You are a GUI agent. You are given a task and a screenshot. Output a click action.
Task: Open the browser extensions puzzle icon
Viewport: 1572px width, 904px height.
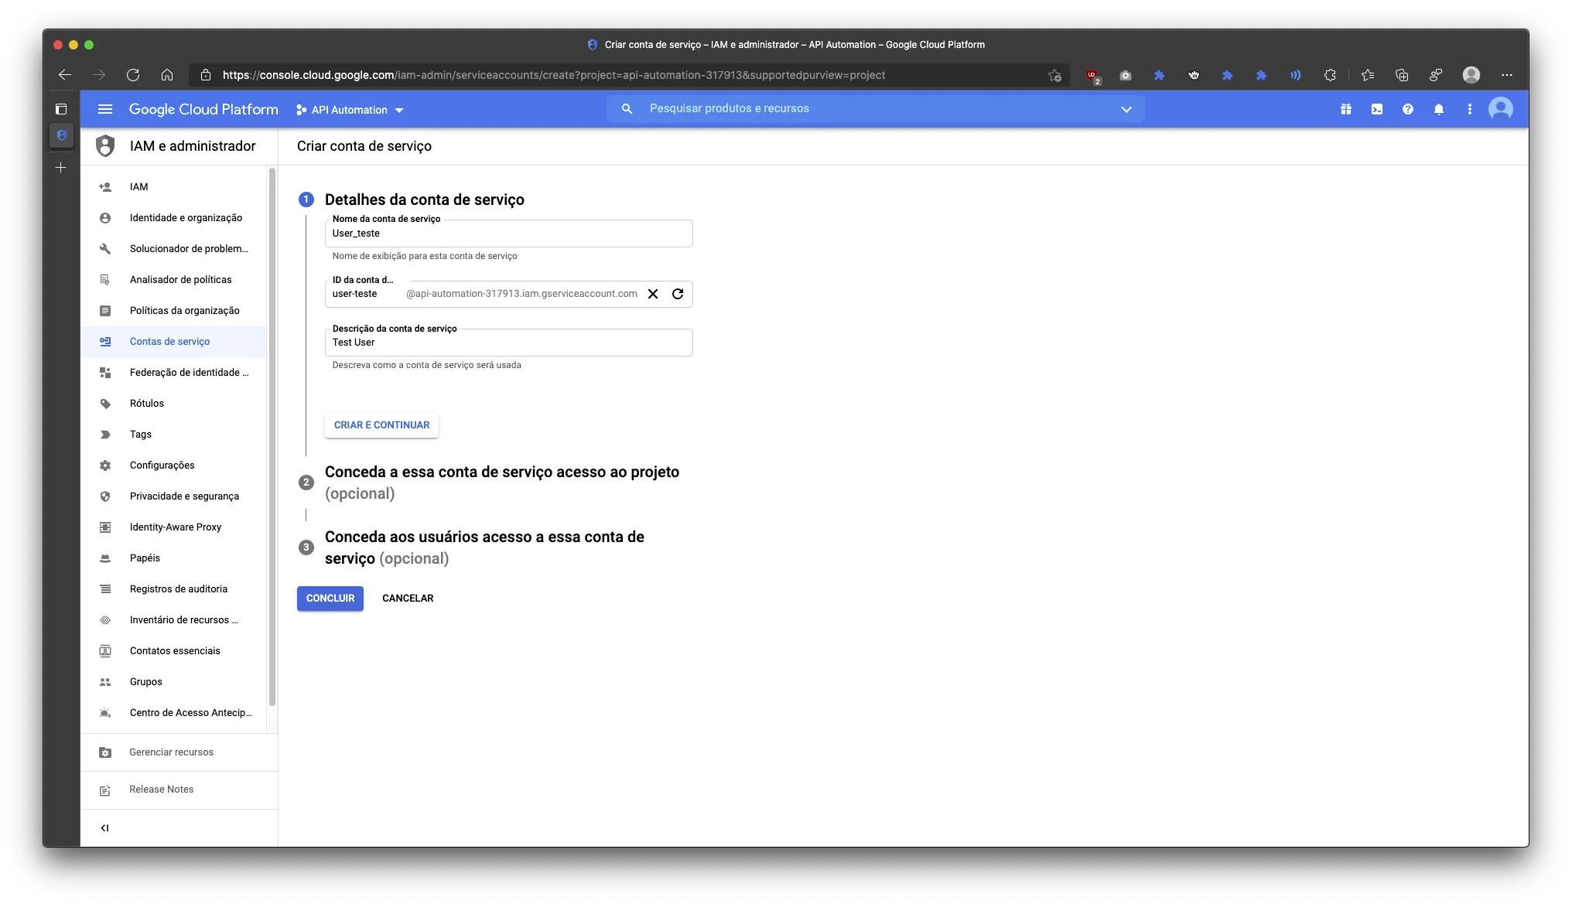click(1330, 75)
